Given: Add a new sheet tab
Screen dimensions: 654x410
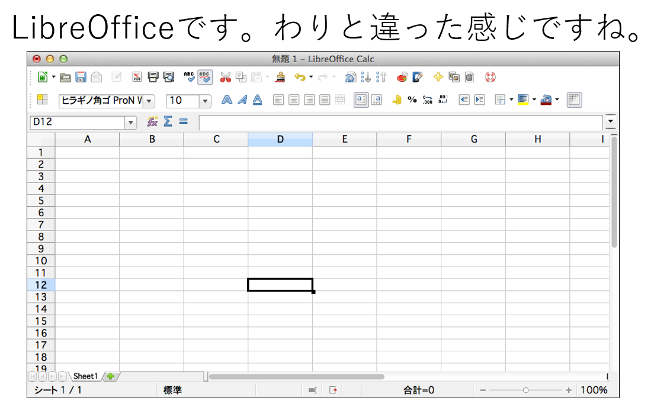Looking at the screenshot, I should pyautogui.click(x=110, y=376).
